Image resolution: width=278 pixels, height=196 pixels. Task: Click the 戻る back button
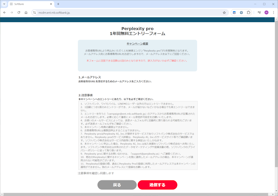pos(117,185)
